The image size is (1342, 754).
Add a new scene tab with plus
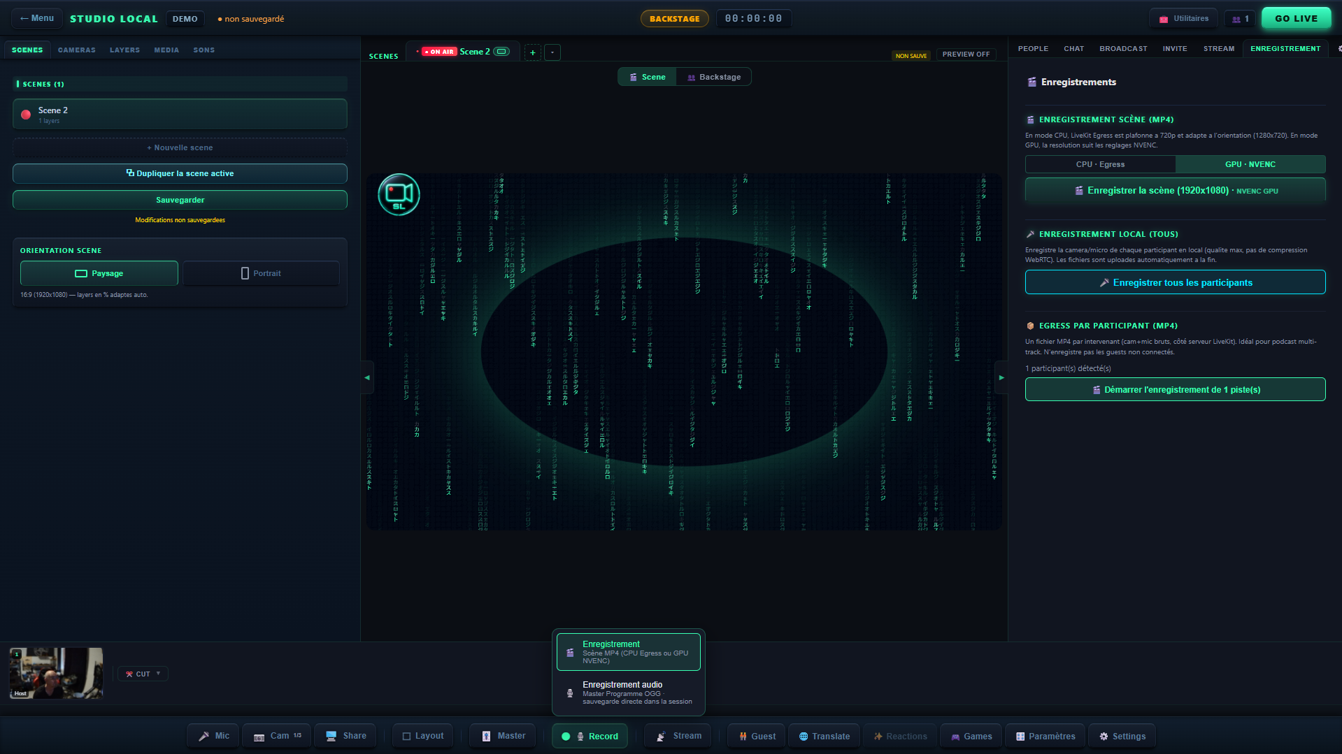(533, 52)
